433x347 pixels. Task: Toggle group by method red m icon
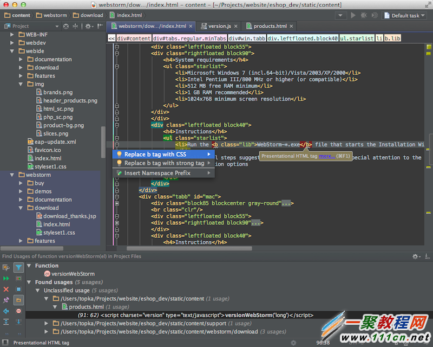[18, 311]
